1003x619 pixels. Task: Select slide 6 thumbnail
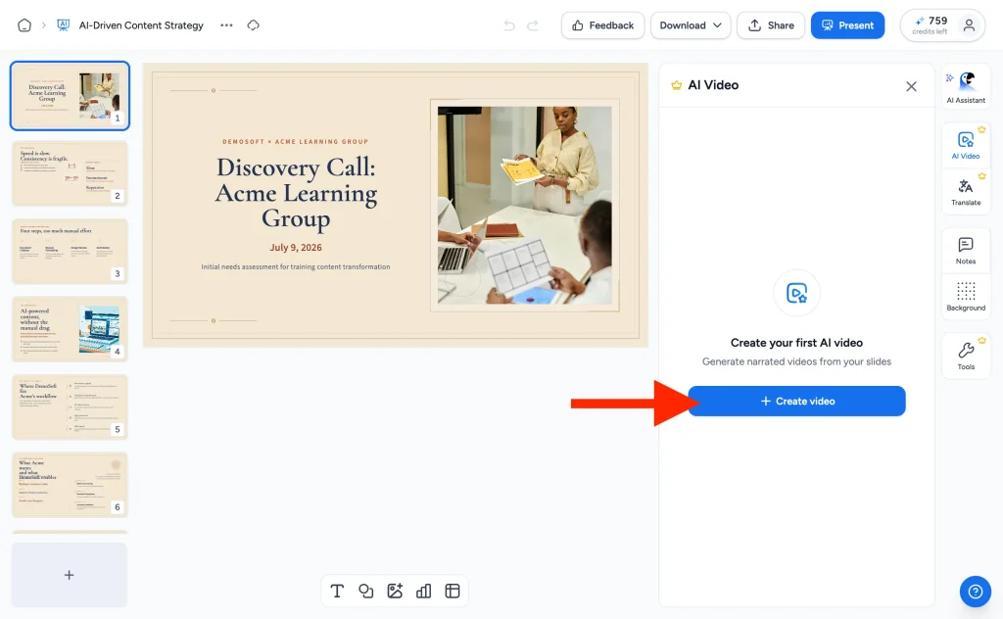[70, 485]
